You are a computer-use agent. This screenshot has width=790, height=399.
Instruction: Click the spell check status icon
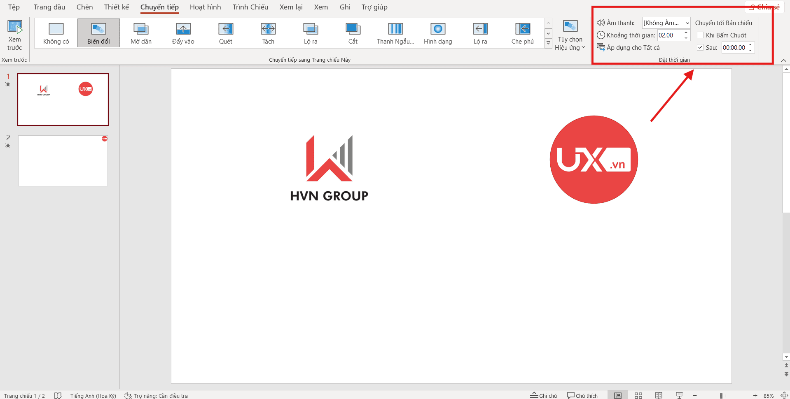tap(58, 395)
